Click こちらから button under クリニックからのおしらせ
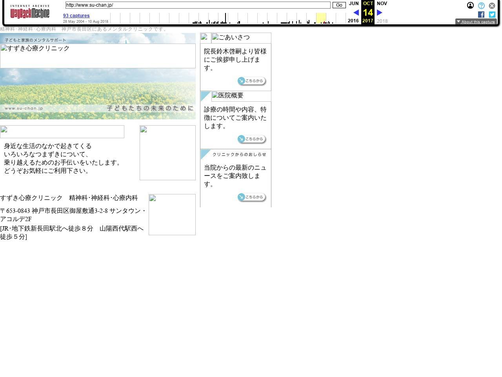The image size is (502, 377). [x=251, y=197]
